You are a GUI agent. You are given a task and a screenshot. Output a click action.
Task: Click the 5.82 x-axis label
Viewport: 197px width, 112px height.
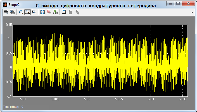[x=87, y=99]
